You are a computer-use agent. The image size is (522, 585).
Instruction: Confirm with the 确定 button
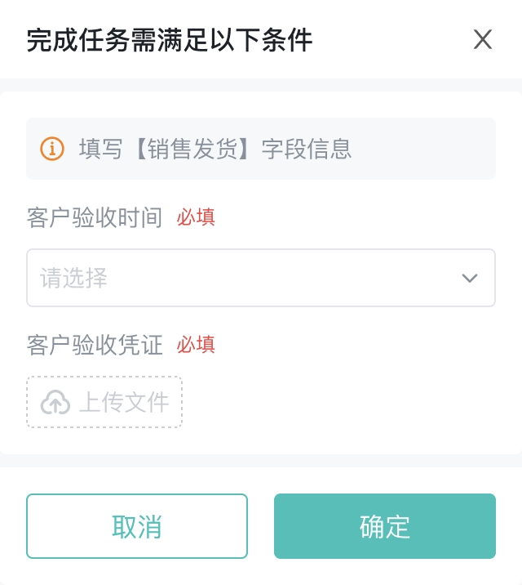pyautogui.click(x=384, y=526)
